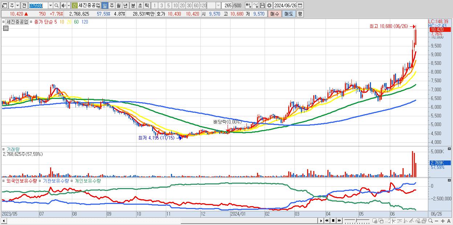Collapse the volume panel corner button
The image size is (453, 225).
(449, 149)
